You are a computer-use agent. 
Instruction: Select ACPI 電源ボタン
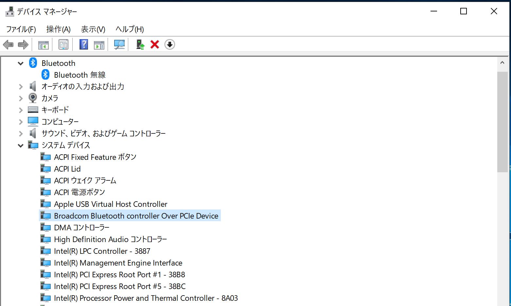coord(79,192)
